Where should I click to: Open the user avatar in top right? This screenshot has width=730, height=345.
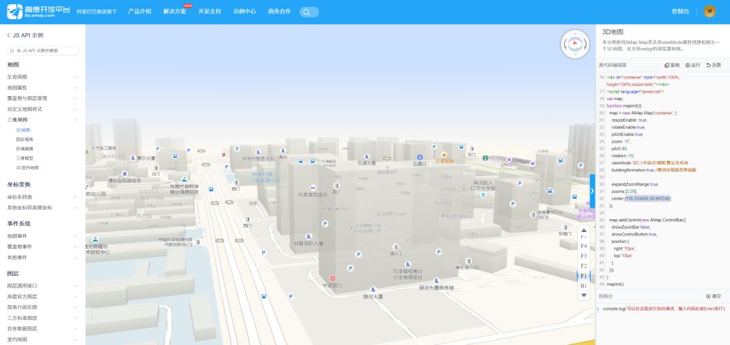709,11
